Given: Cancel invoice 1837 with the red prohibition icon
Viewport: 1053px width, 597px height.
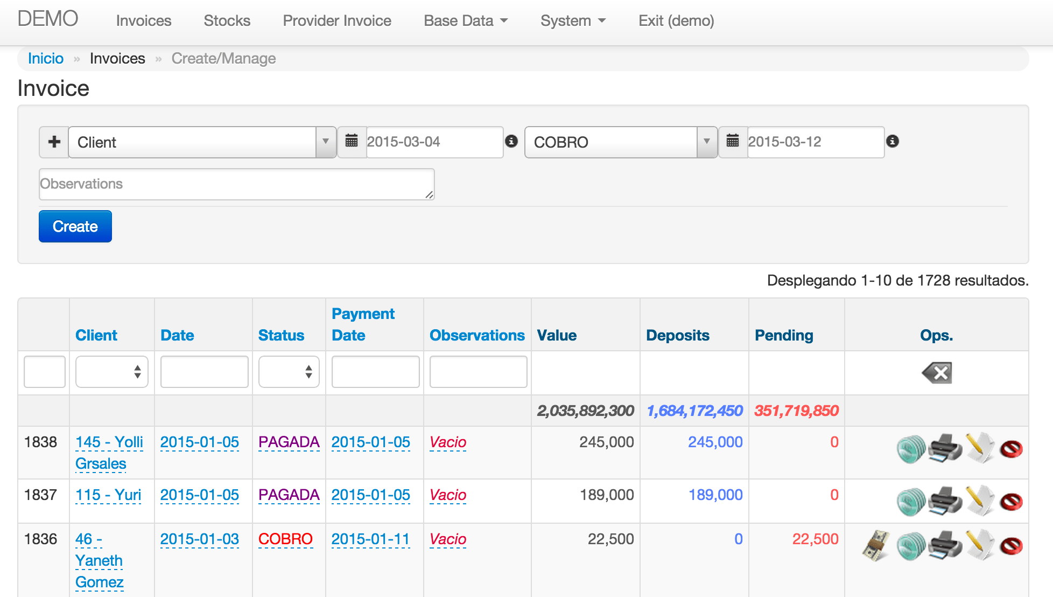Looking at the screenshot, I should 1012,502.
